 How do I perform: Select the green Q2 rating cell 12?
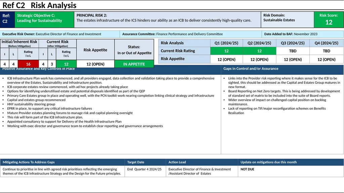point(259,51)
